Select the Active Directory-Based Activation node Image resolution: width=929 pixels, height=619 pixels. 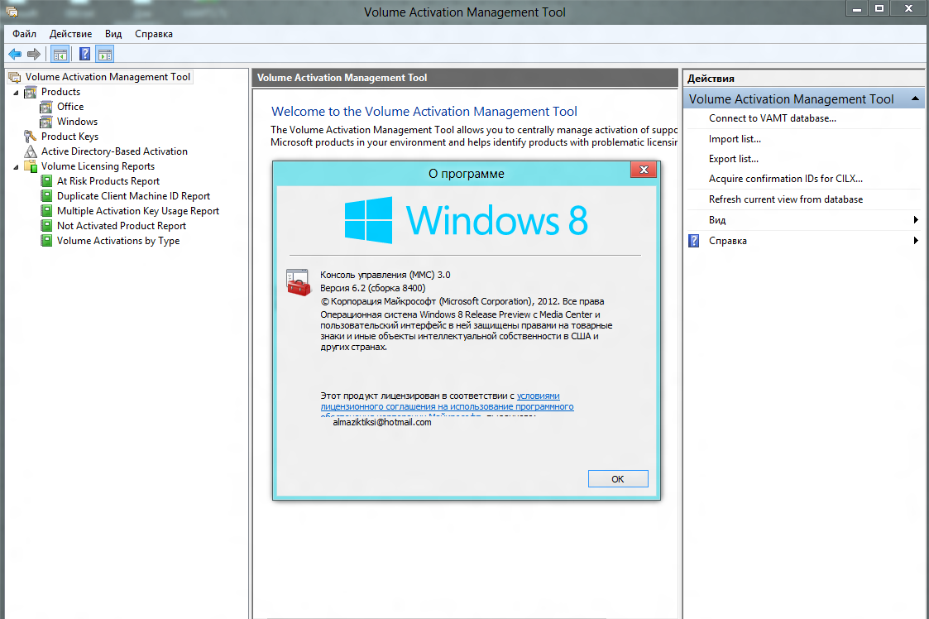[x=114, y=151]
